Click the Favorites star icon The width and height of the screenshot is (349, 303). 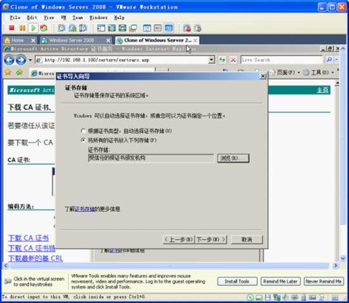pos(8,72)
